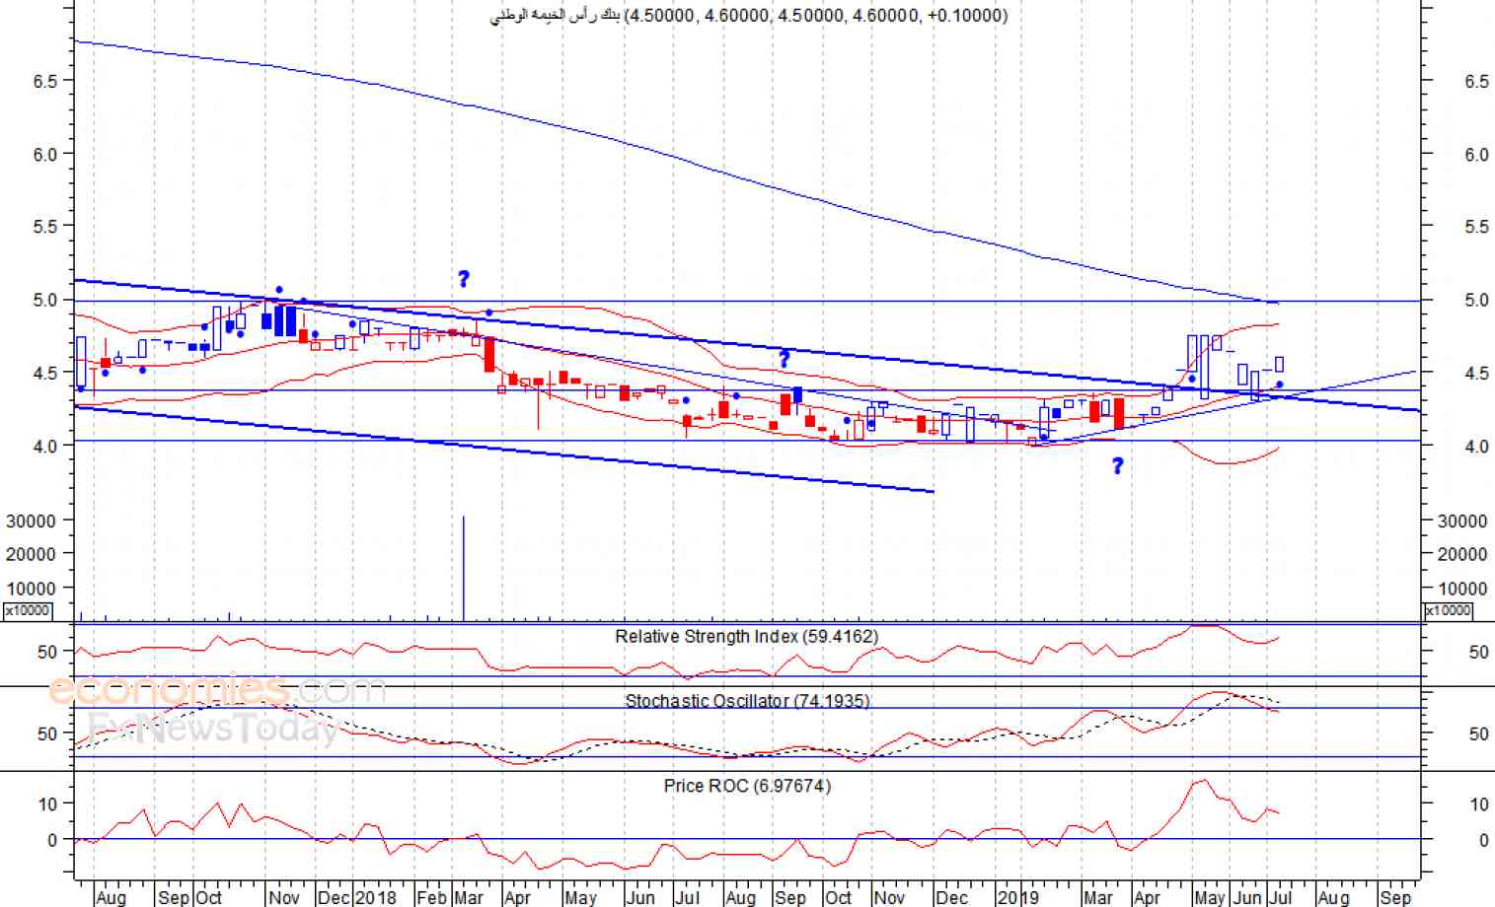
Task: Click the 20000 volume label on right axis
Action: click(x=1462, y=554)
